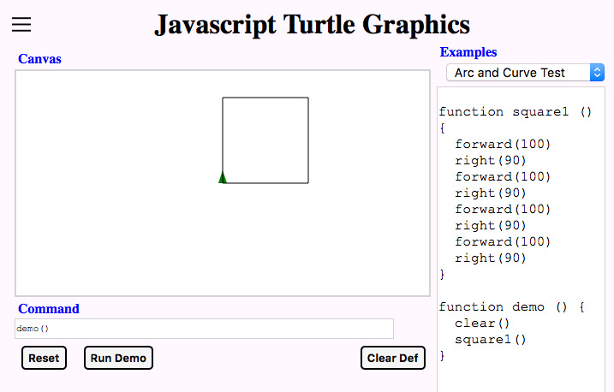Click the blue dropdown arrow stepper
Image resolution: width=614 pixels, height=392 pixels.
click(597, 73)
